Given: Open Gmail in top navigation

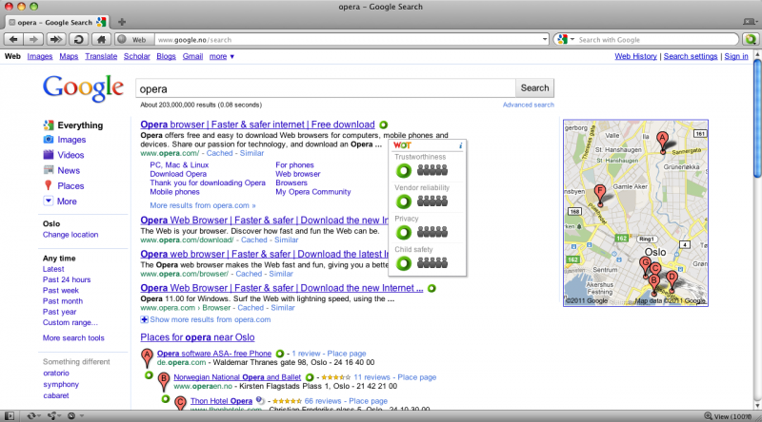Looking at the screenshot, I should point(192,56).
